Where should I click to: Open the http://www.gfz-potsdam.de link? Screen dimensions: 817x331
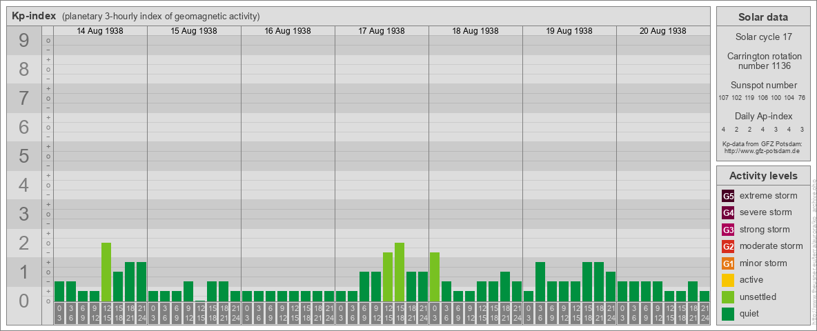[763, 151]
